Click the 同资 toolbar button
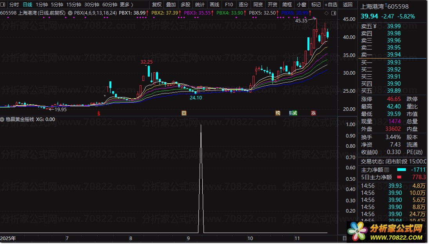The width and height of the screenshot is (429, 244). pyautogui.click(x=258, y=5)
